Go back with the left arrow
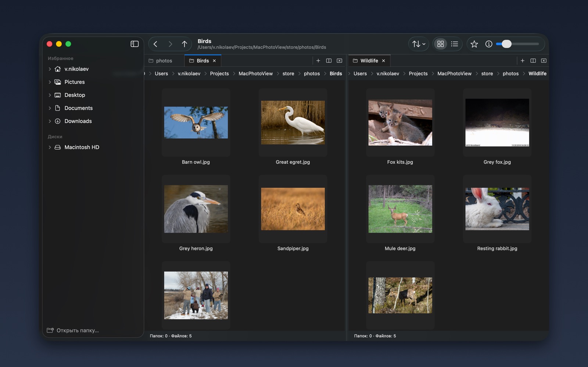588x367 pixels. [x=155, y=44]
